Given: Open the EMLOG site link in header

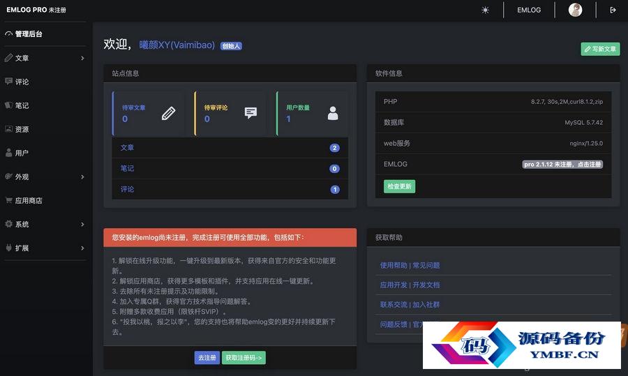Looking at the screenshot, I should (x=529, y=10).
